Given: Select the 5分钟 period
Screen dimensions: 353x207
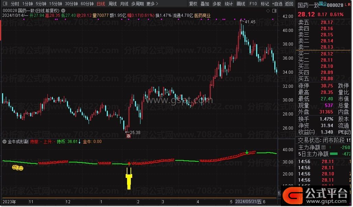Looking at the screenshot, I should click(41, 4).
